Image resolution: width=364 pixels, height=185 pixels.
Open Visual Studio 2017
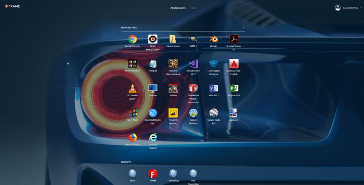pyautogui.click(x=193, y=64)
